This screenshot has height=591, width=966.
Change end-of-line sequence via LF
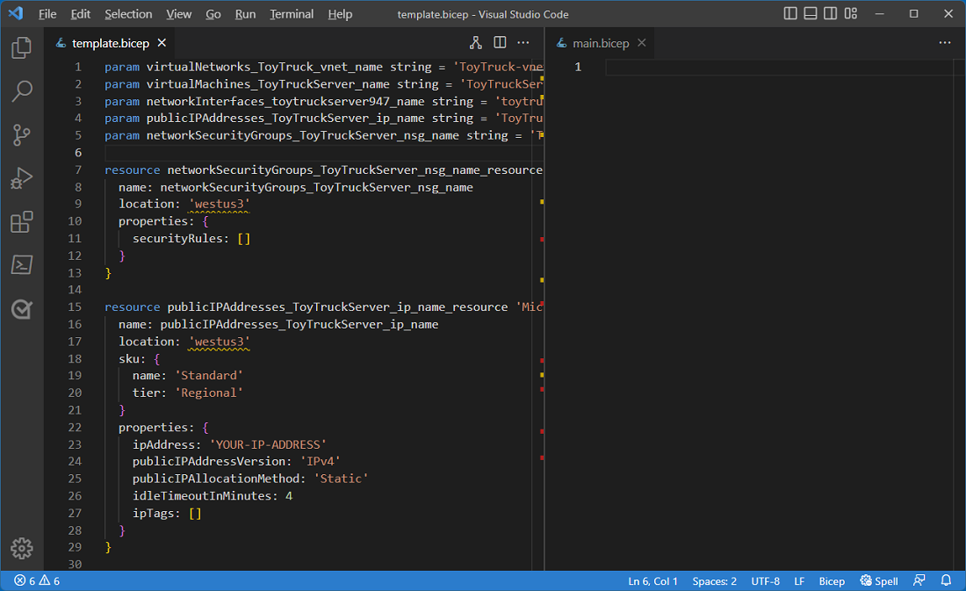(x=799, y=580)
